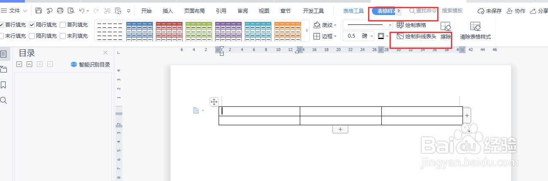Open the chapter navigation sidebar icon
Image resolution: width=548 pixels, height=181 pixels.
(4, 69)
